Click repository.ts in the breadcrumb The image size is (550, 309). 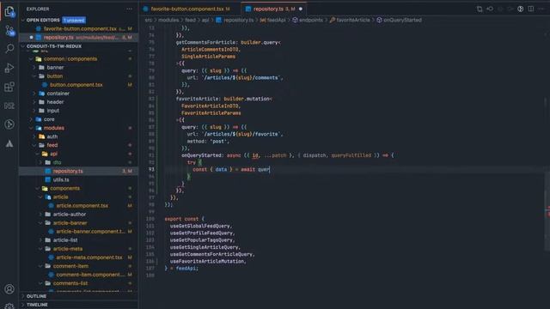pyautogui.click(x=238, y=20)
